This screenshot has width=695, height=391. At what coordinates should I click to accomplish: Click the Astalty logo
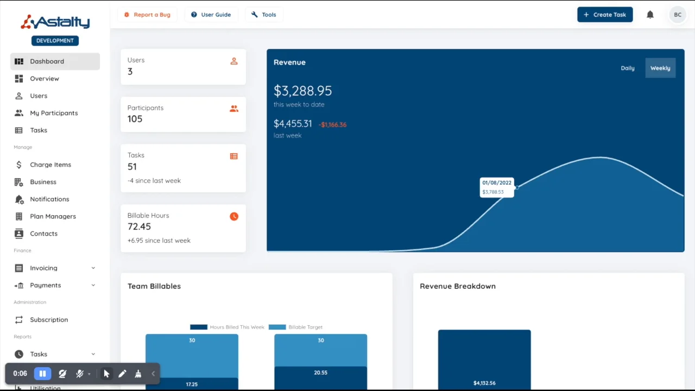pos(55,22)
